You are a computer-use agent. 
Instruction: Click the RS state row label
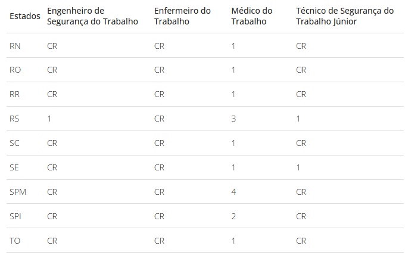click(14, 119)
